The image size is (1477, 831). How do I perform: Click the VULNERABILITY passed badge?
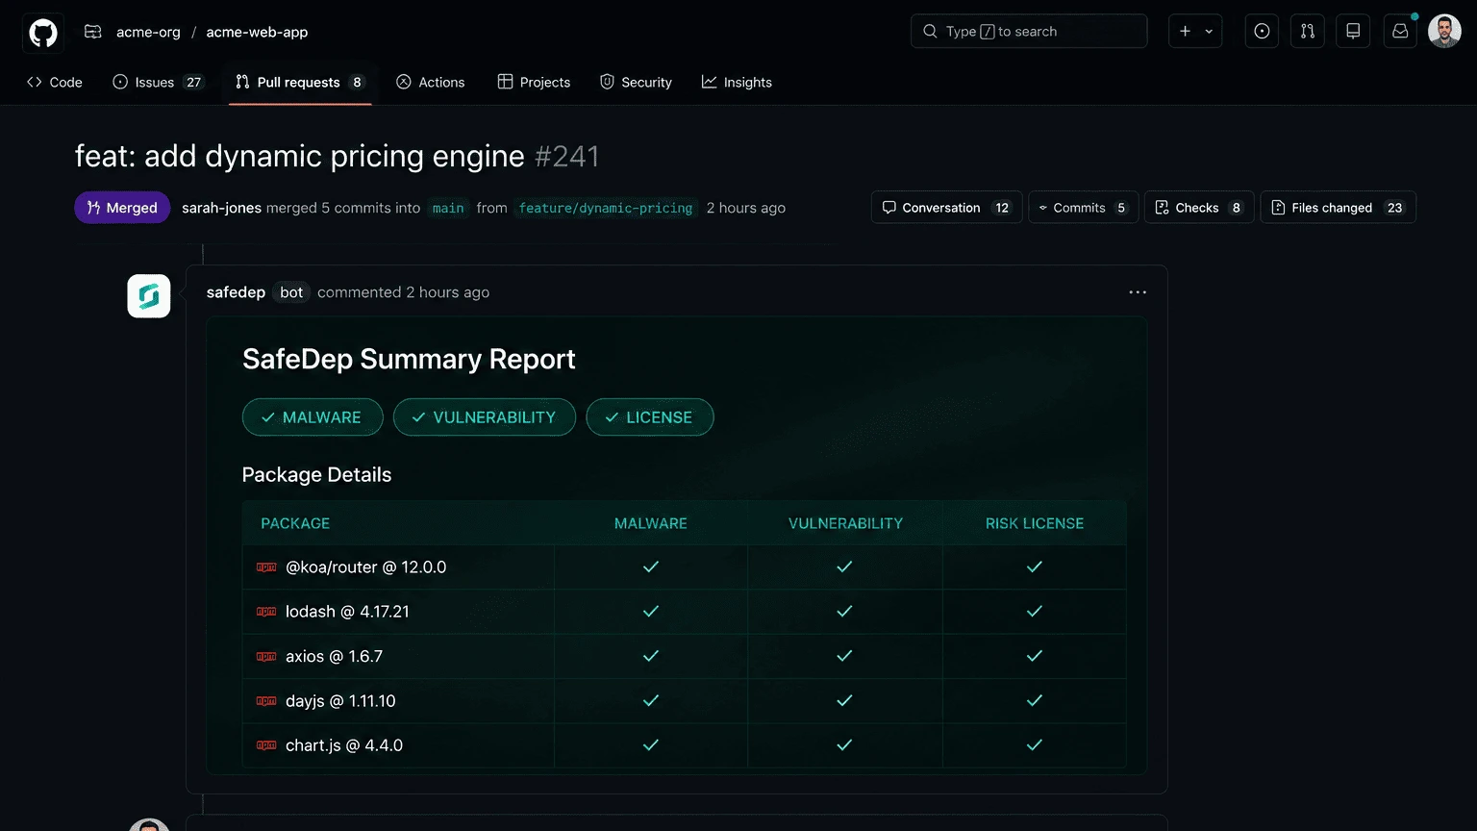[x=485, y=417]
